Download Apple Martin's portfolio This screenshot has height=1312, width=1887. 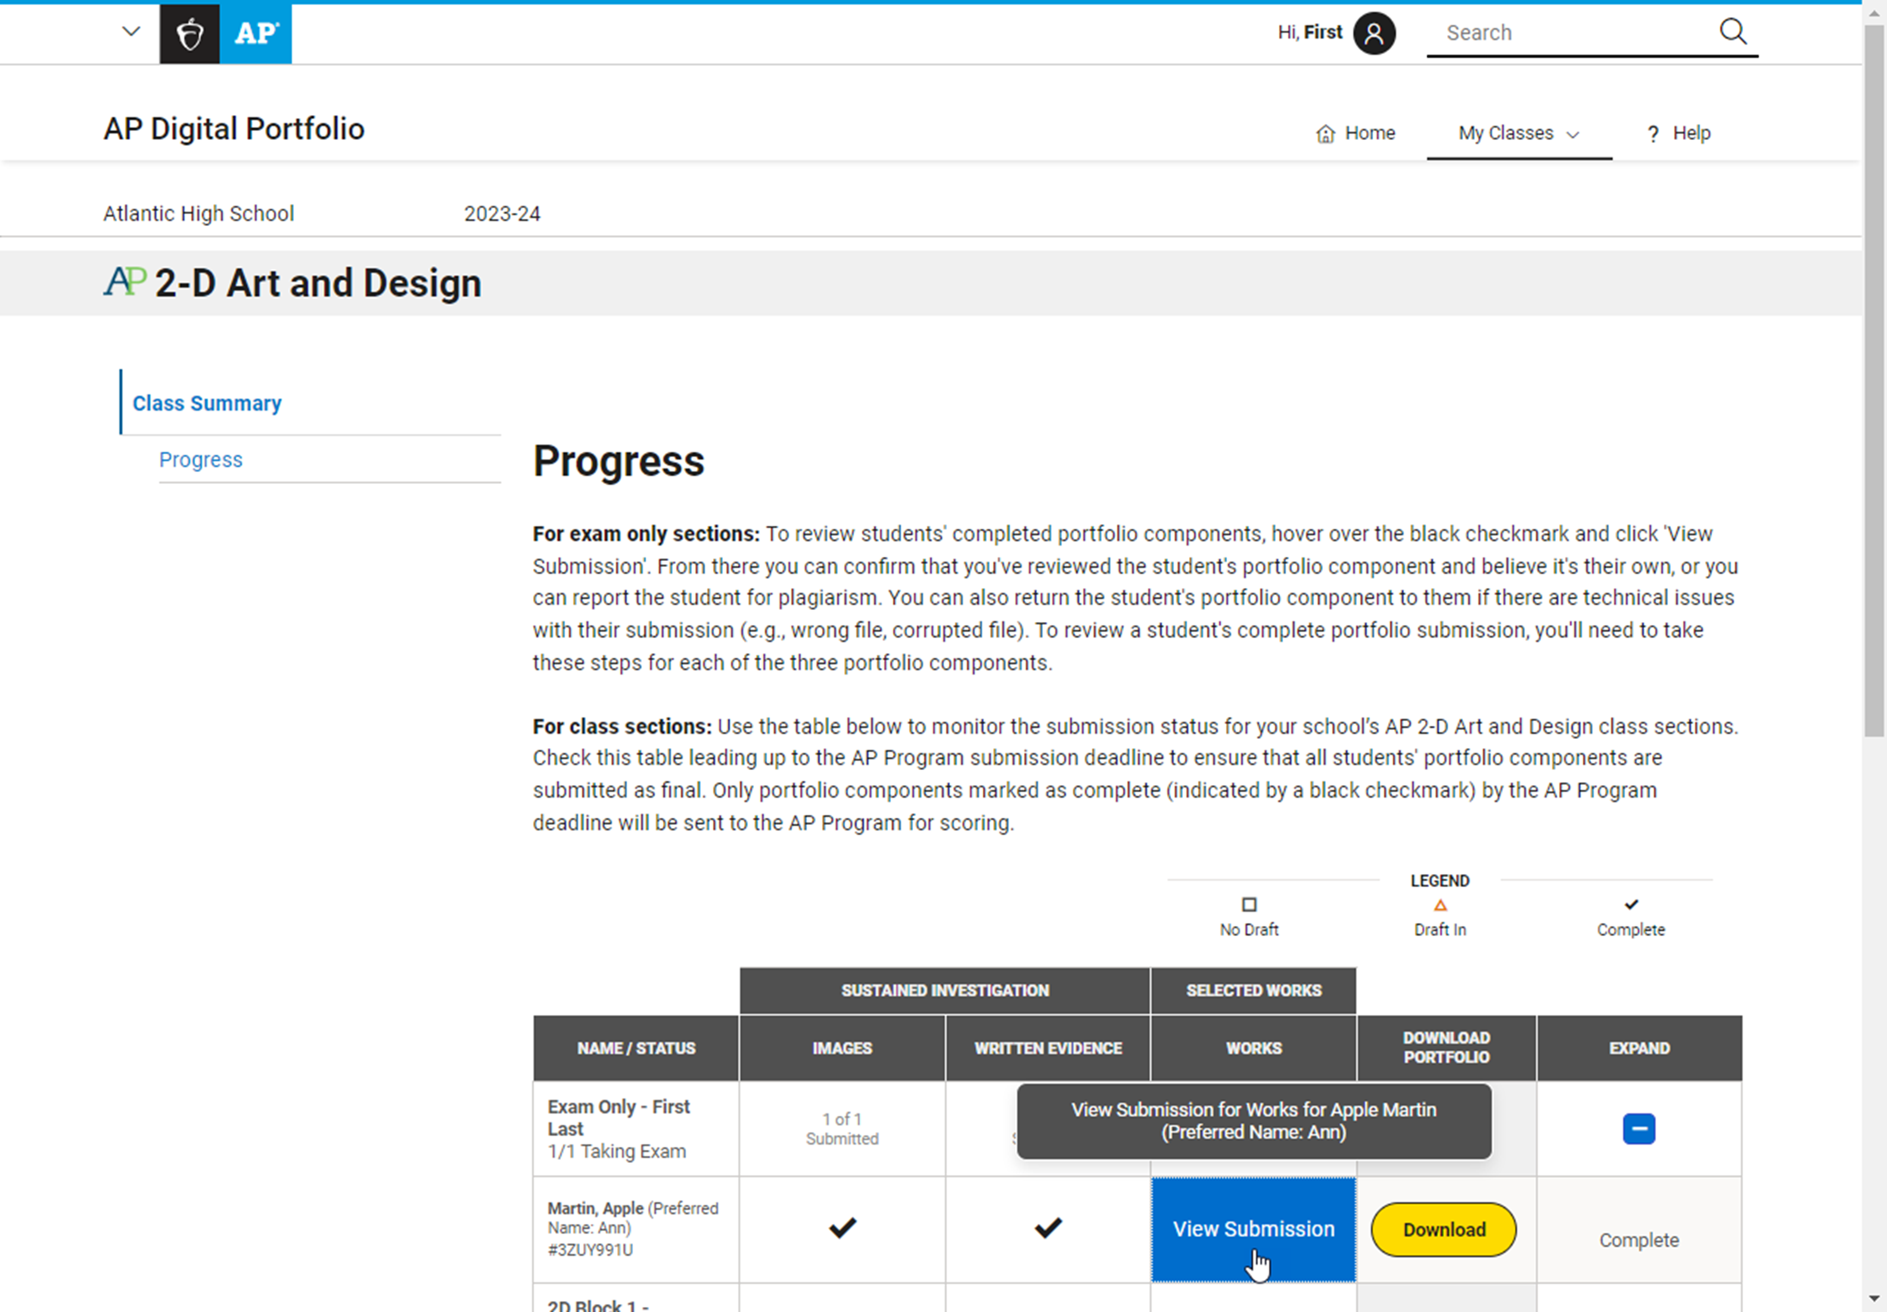point(1443,1229)
